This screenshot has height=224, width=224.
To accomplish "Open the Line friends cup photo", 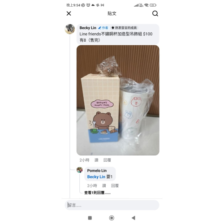I will (118, 100).
